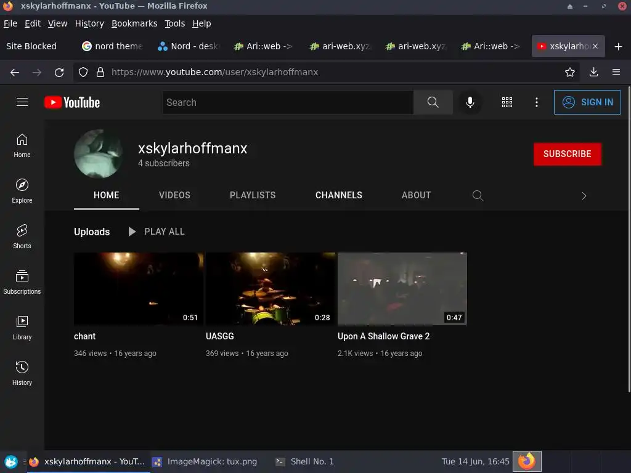Click the site security padlock icon

(x=100, y=73)
